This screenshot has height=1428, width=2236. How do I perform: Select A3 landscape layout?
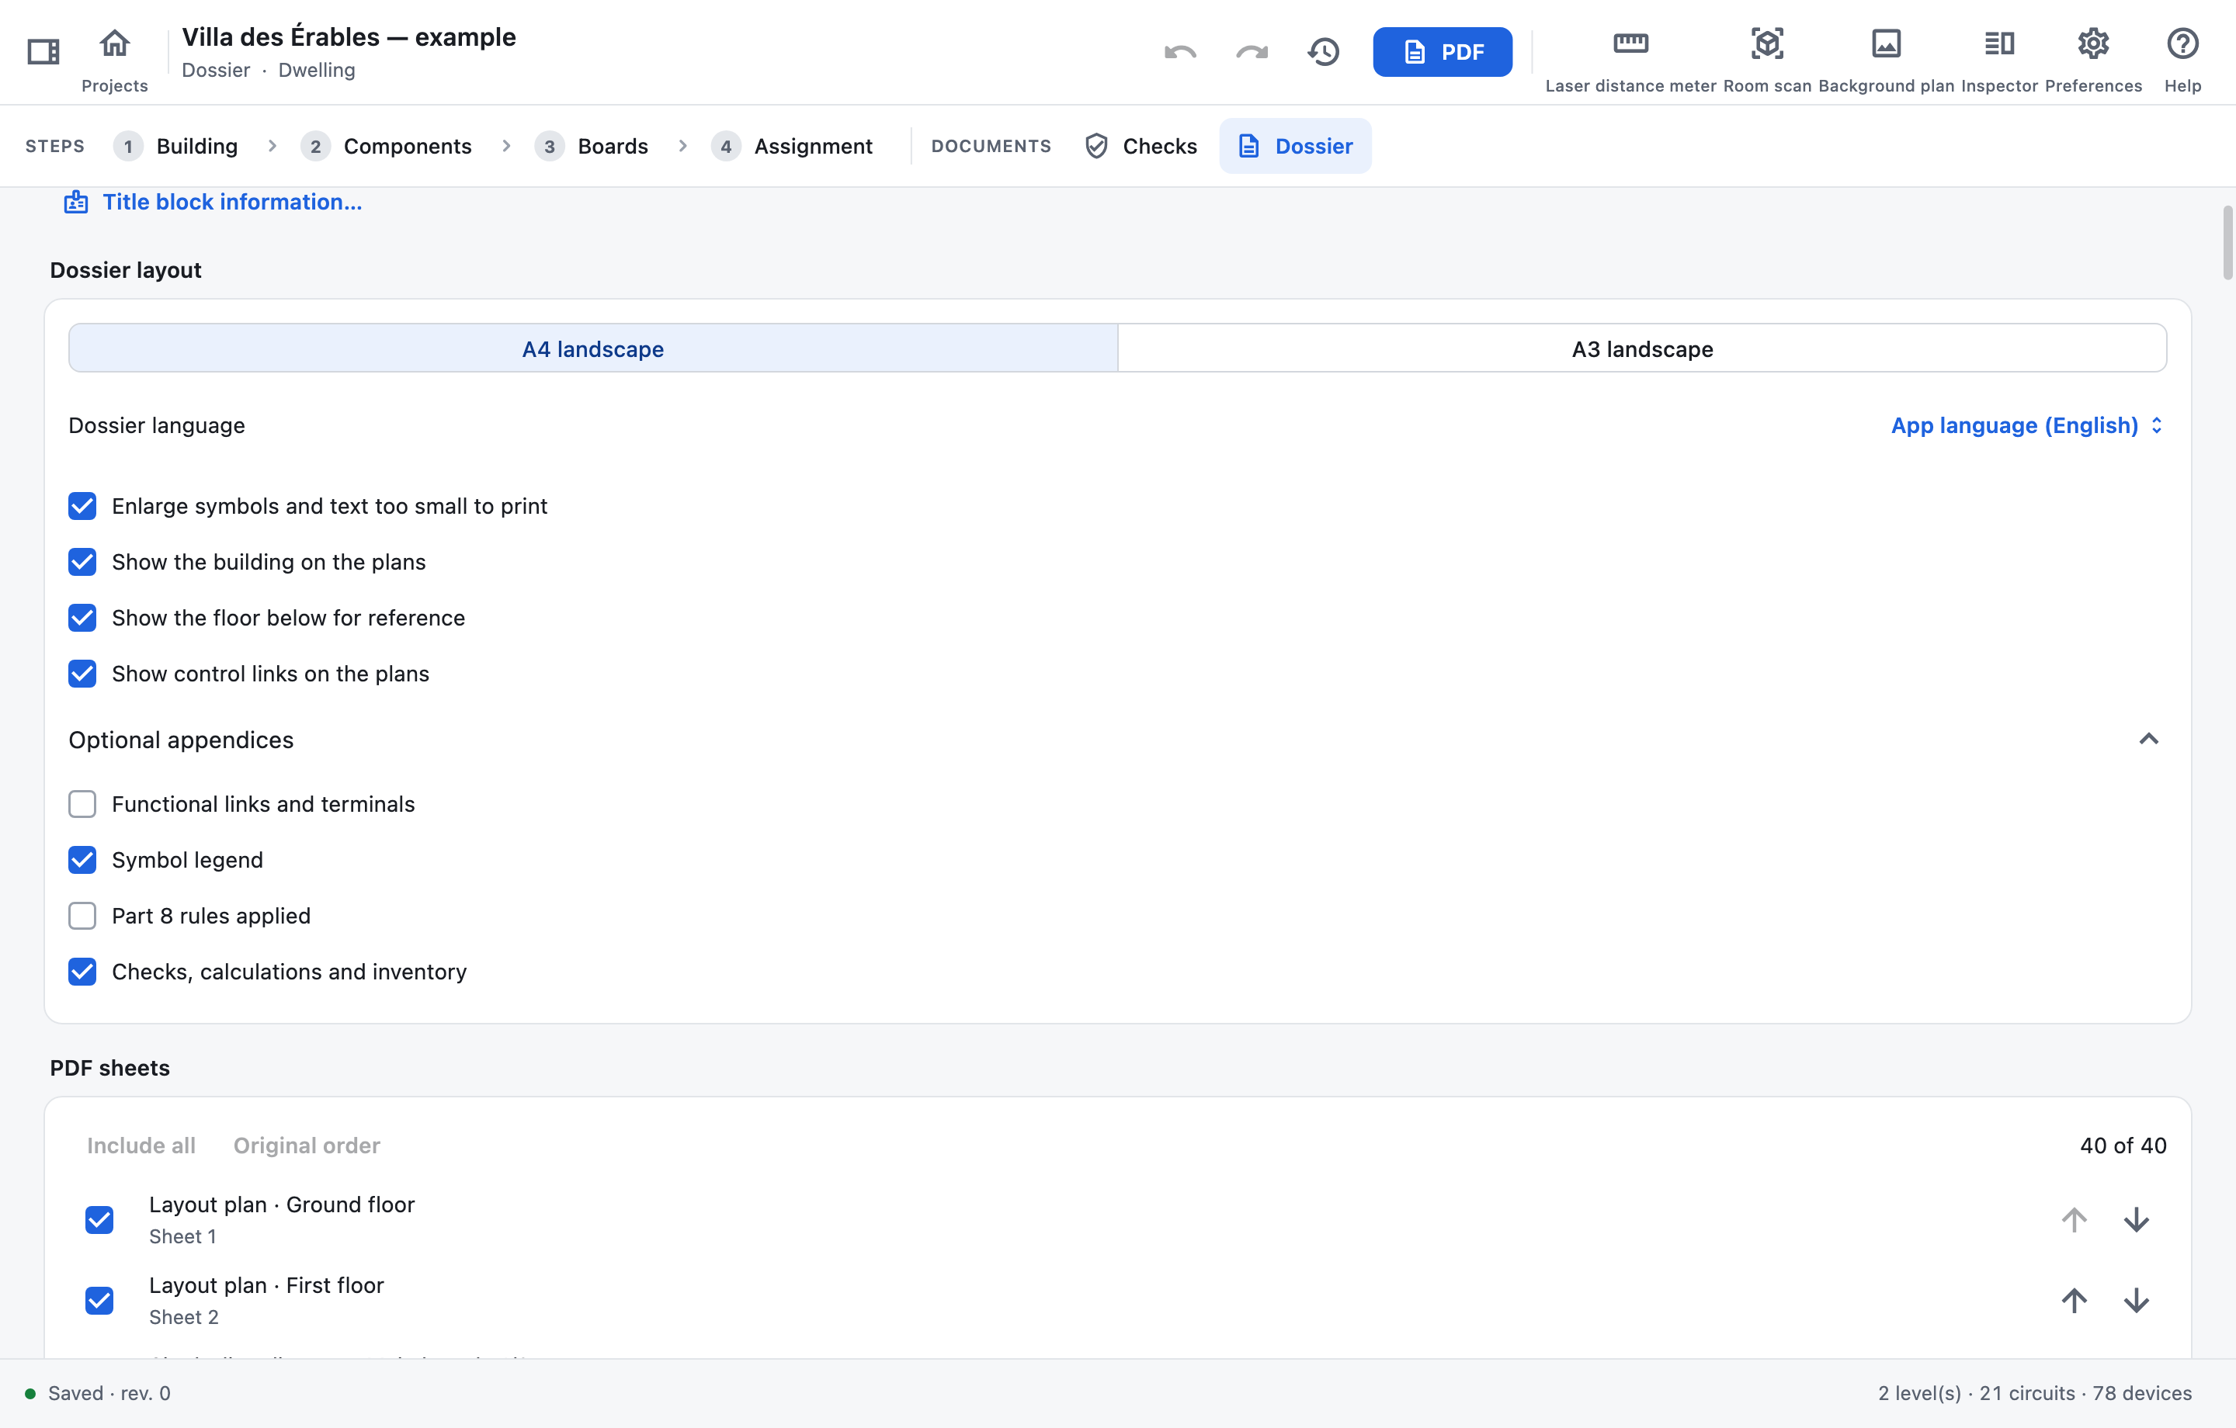[1642, 348]
